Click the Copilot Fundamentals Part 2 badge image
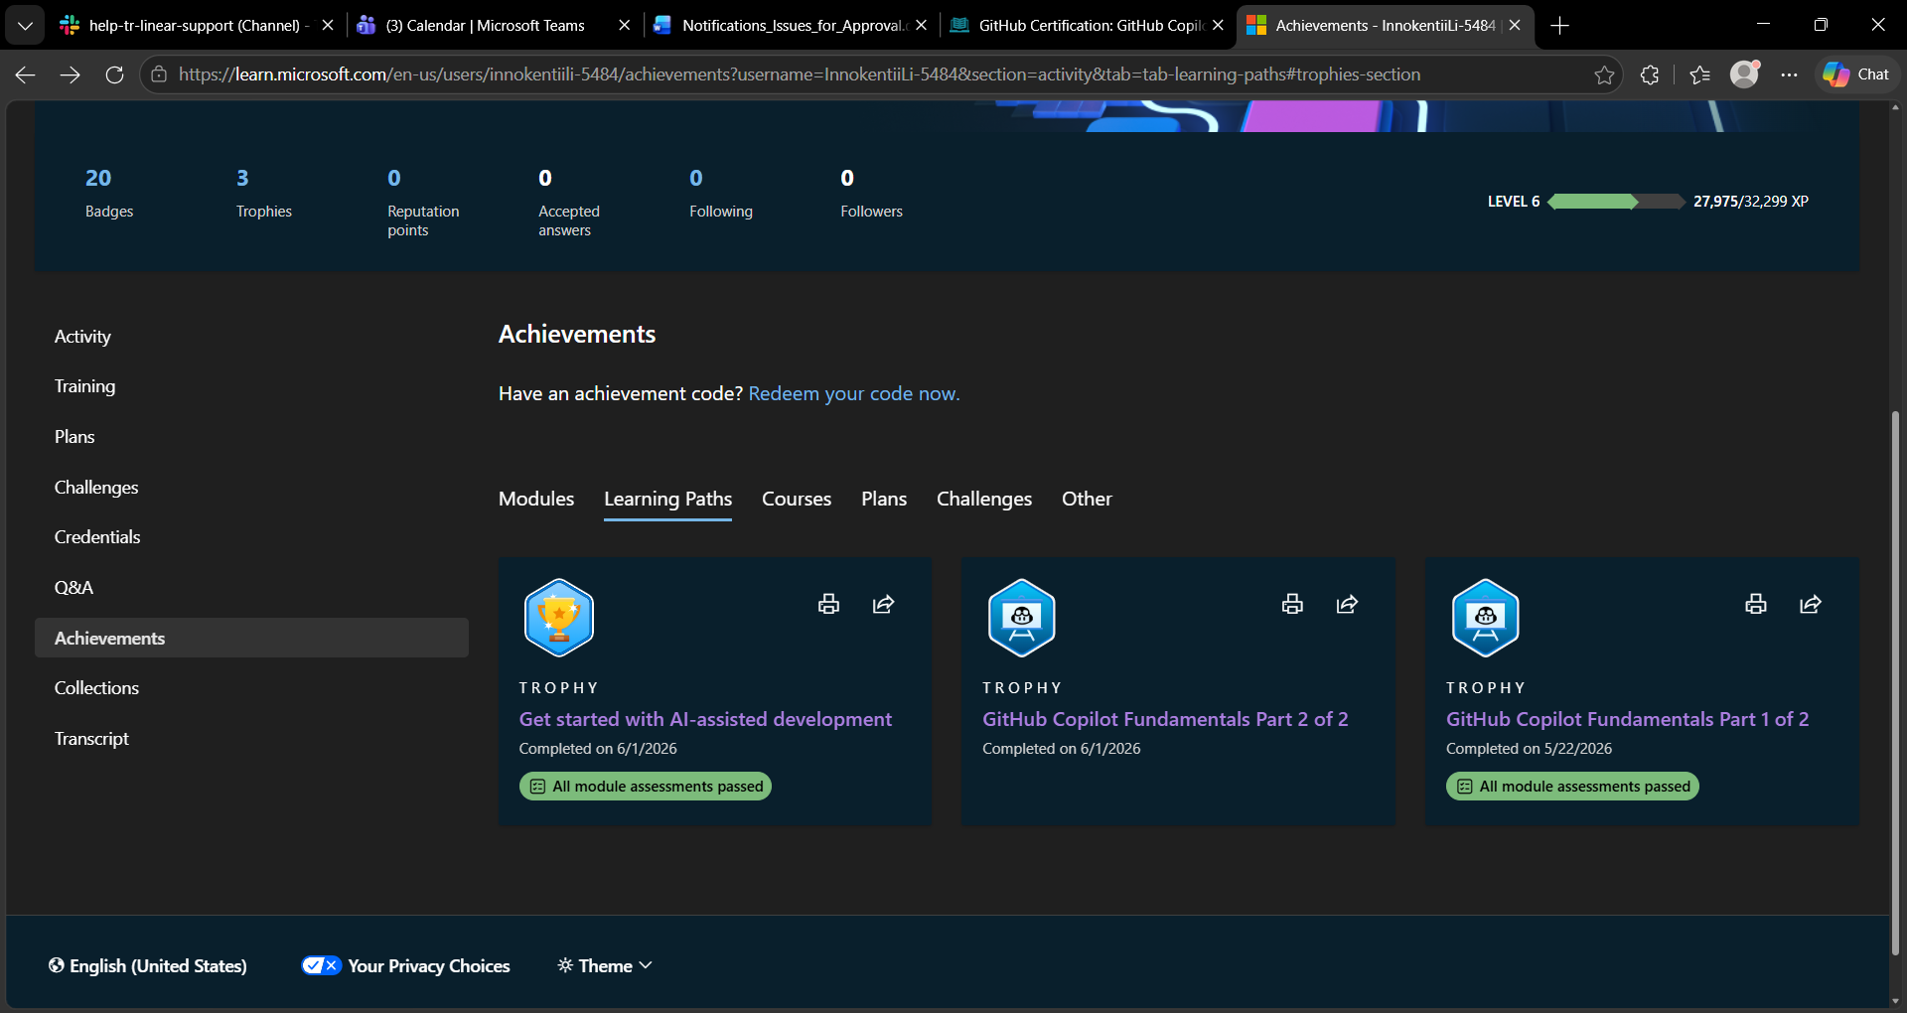This screenshot has height=1013, width=1907. point(1022,618)
